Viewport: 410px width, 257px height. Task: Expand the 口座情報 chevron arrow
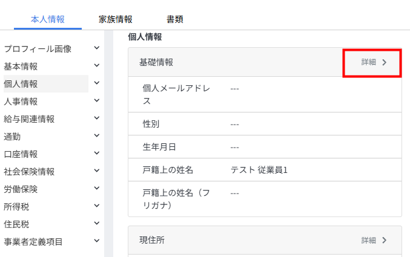tap(96, 153)
